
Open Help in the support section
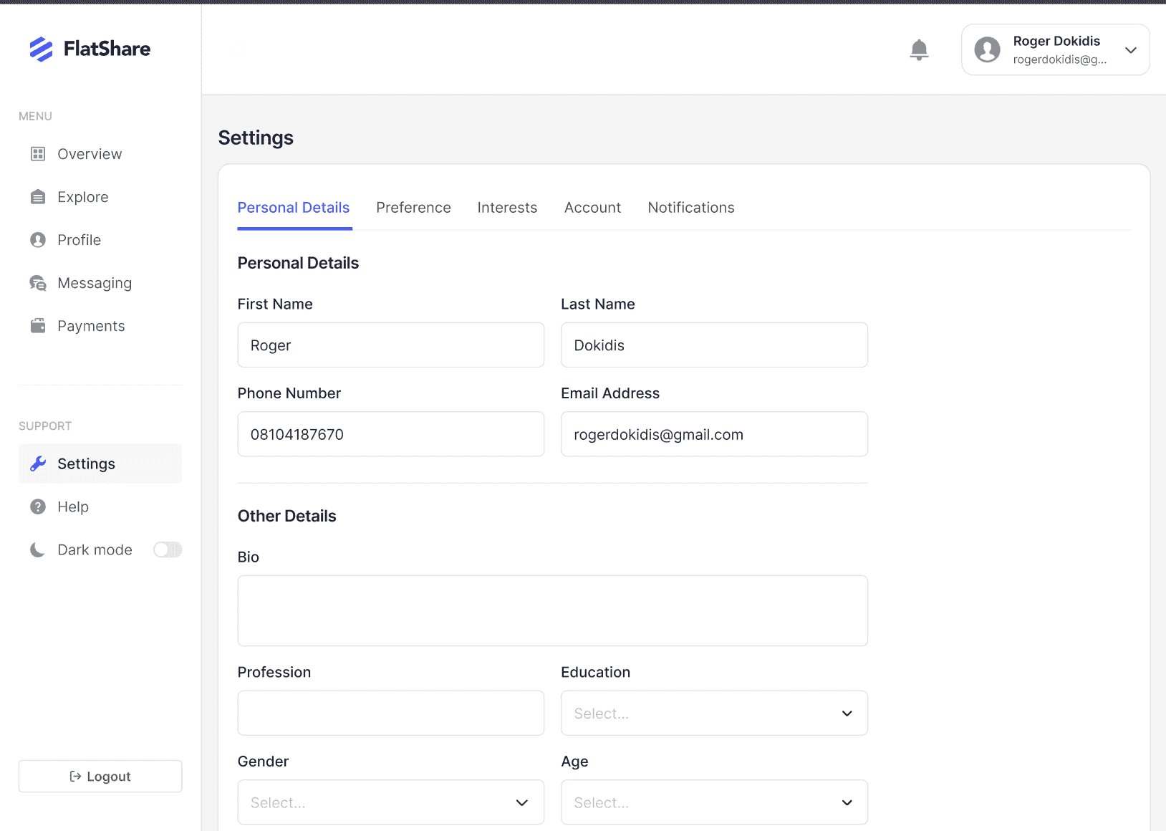(x=100, y=506)
